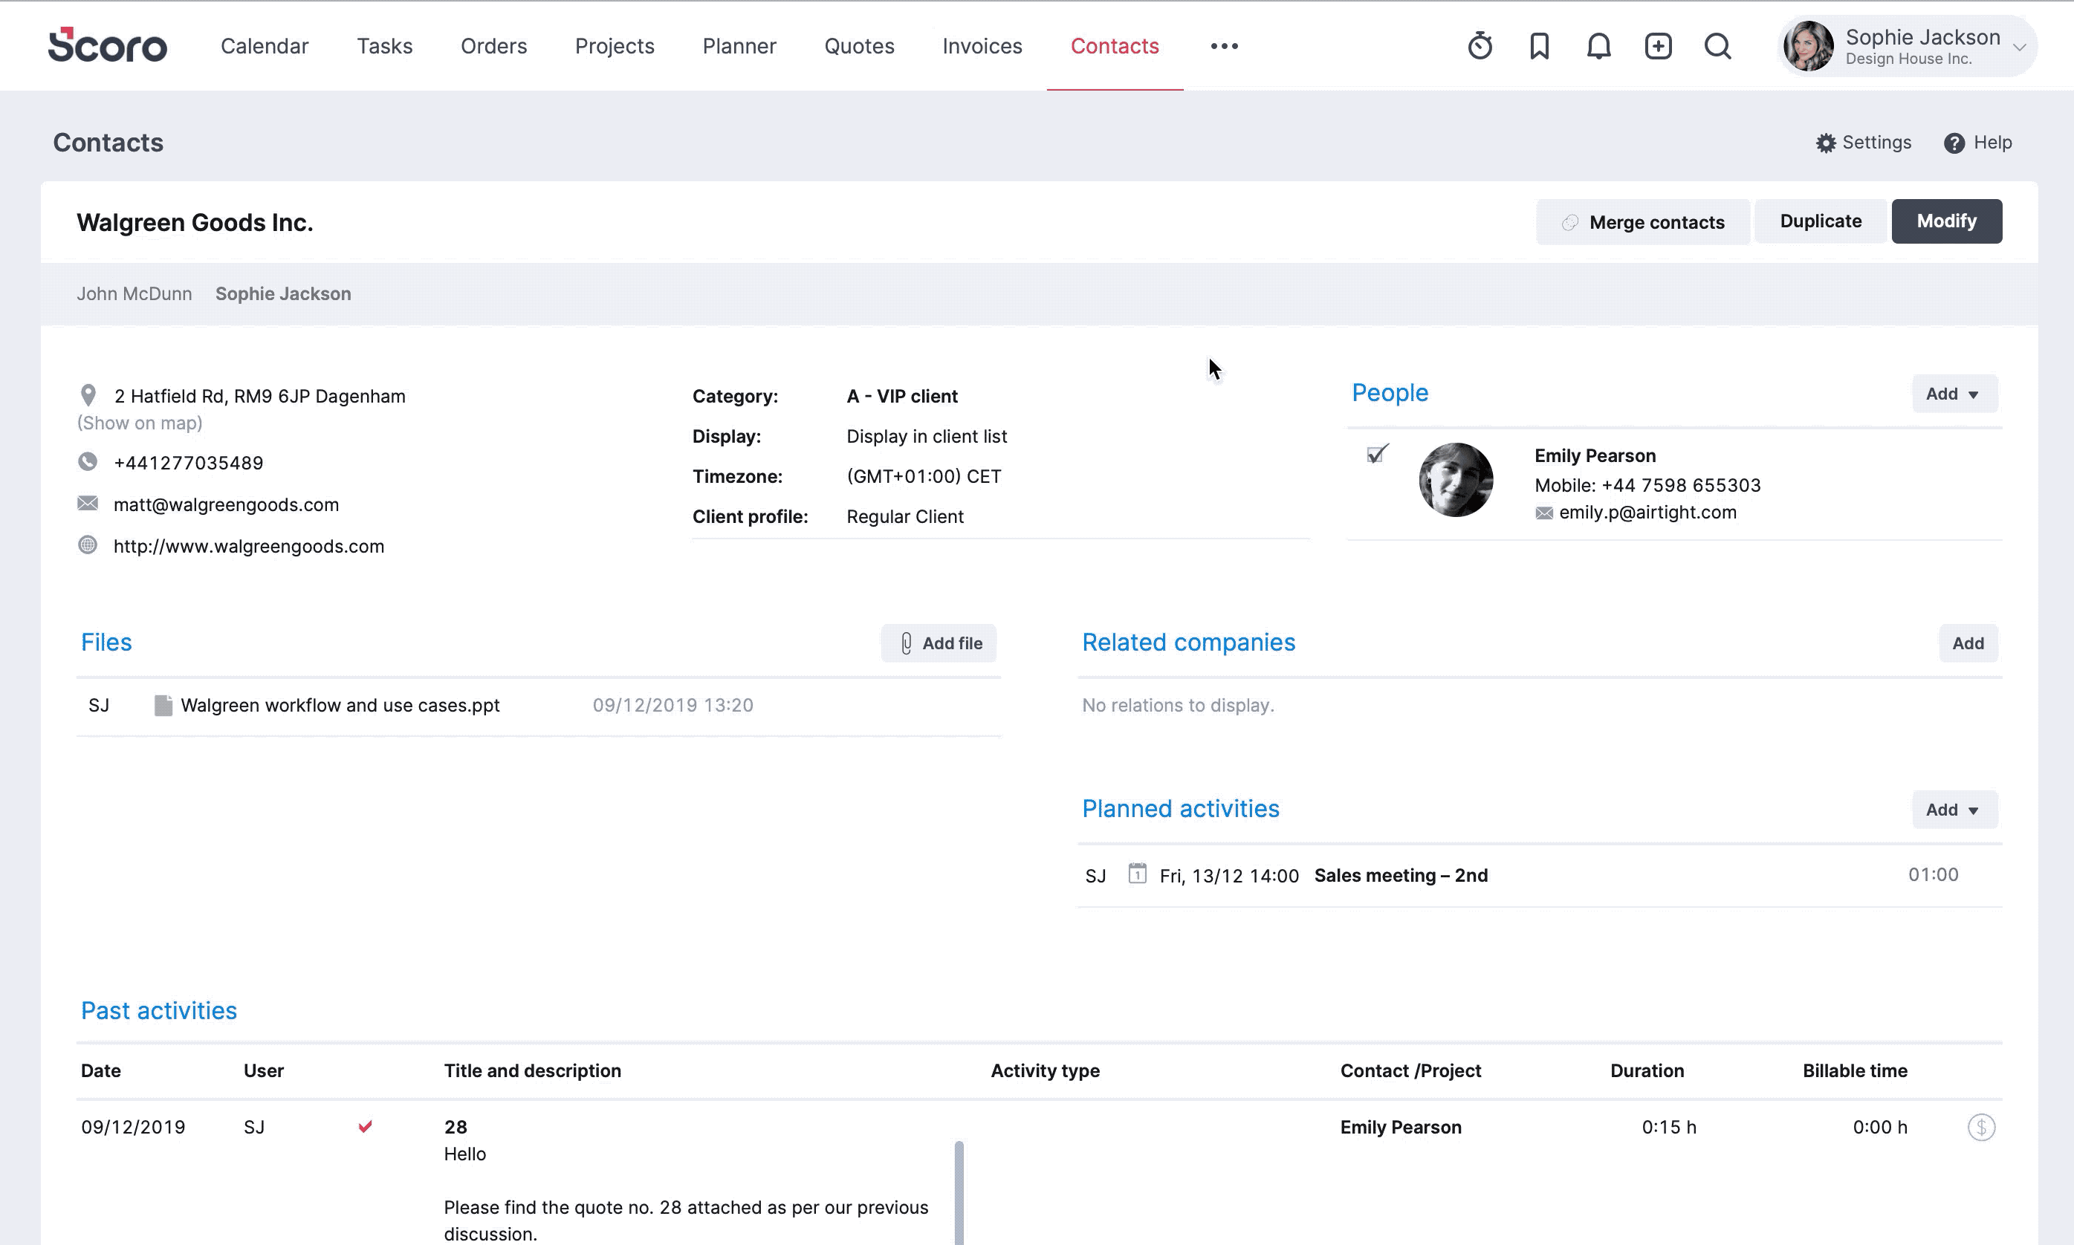Open the Planned activities Add dropdown

click(1954, 810)
